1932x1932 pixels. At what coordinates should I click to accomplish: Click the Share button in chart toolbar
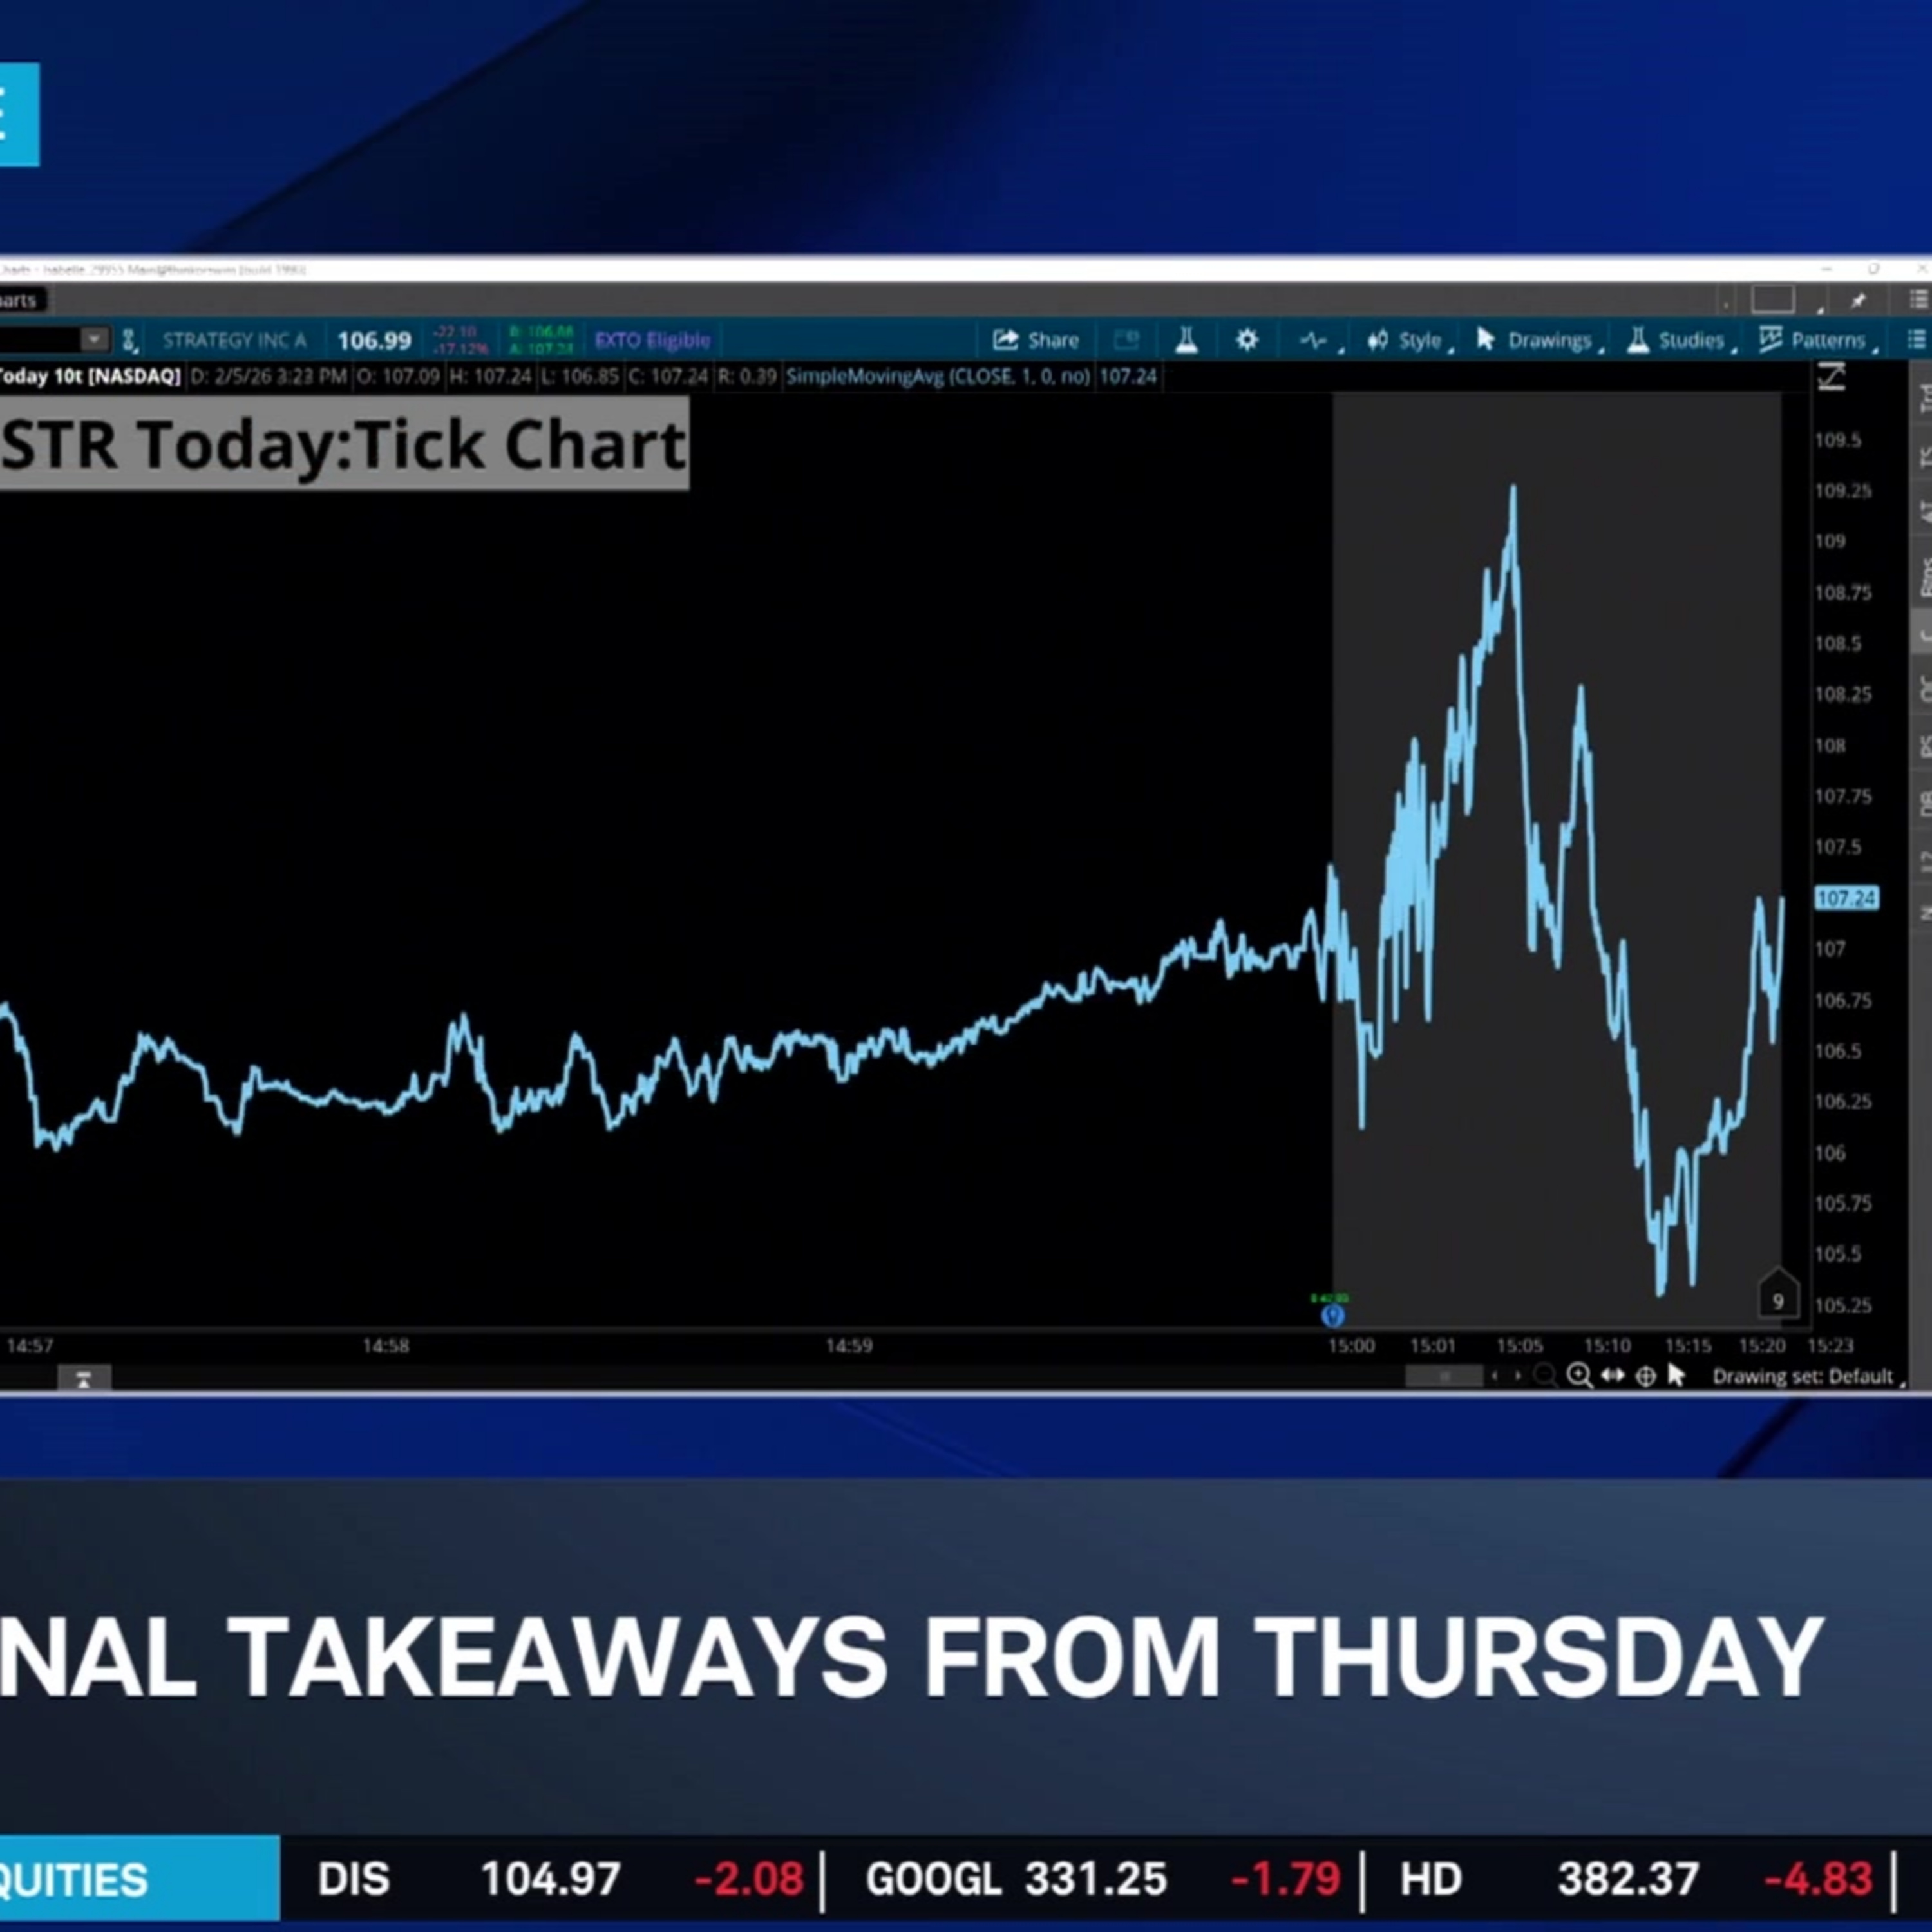pyautogui.click(x=1036, y=340)
